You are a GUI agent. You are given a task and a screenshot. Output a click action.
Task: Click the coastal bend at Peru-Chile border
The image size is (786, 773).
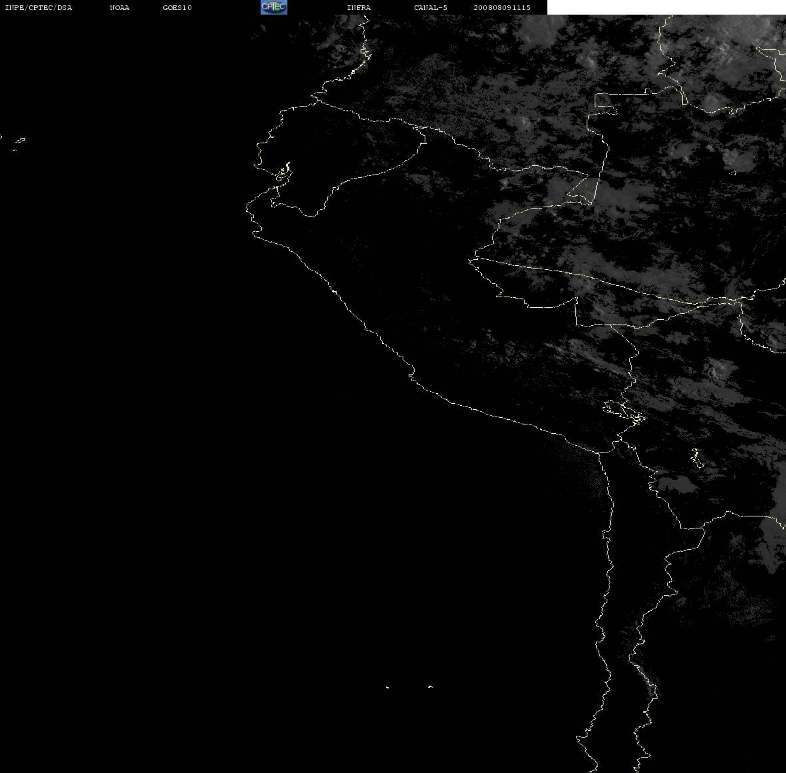point(599,452)
